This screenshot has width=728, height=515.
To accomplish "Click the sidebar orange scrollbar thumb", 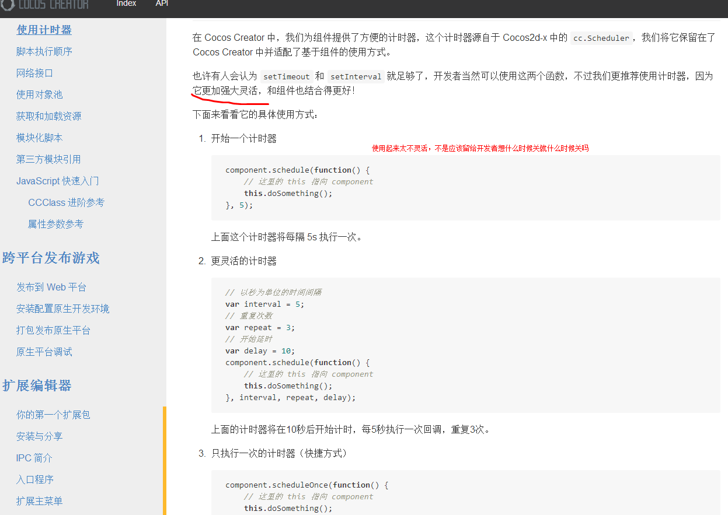I will (165, 461).
